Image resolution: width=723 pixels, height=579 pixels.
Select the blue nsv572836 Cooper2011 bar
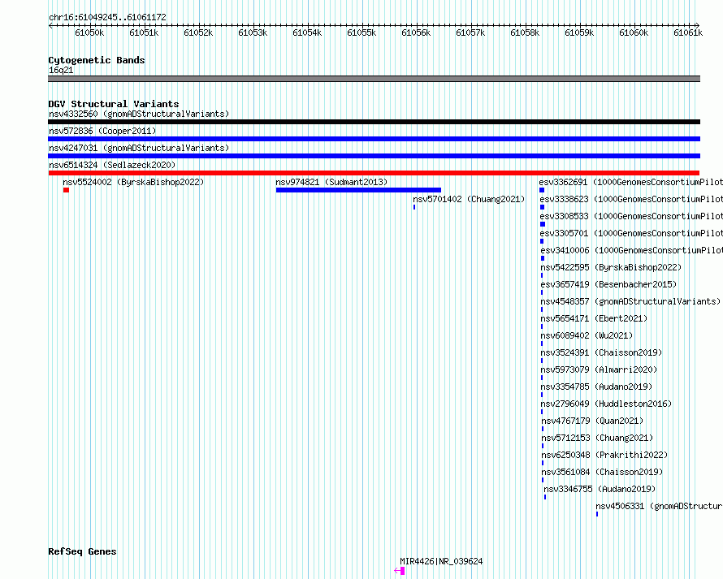click(x=374, y=139)
